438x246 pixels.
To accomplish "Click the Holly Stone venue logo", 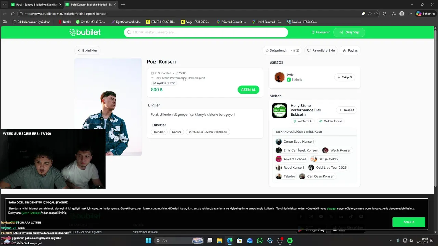I will tap(280, 110).
